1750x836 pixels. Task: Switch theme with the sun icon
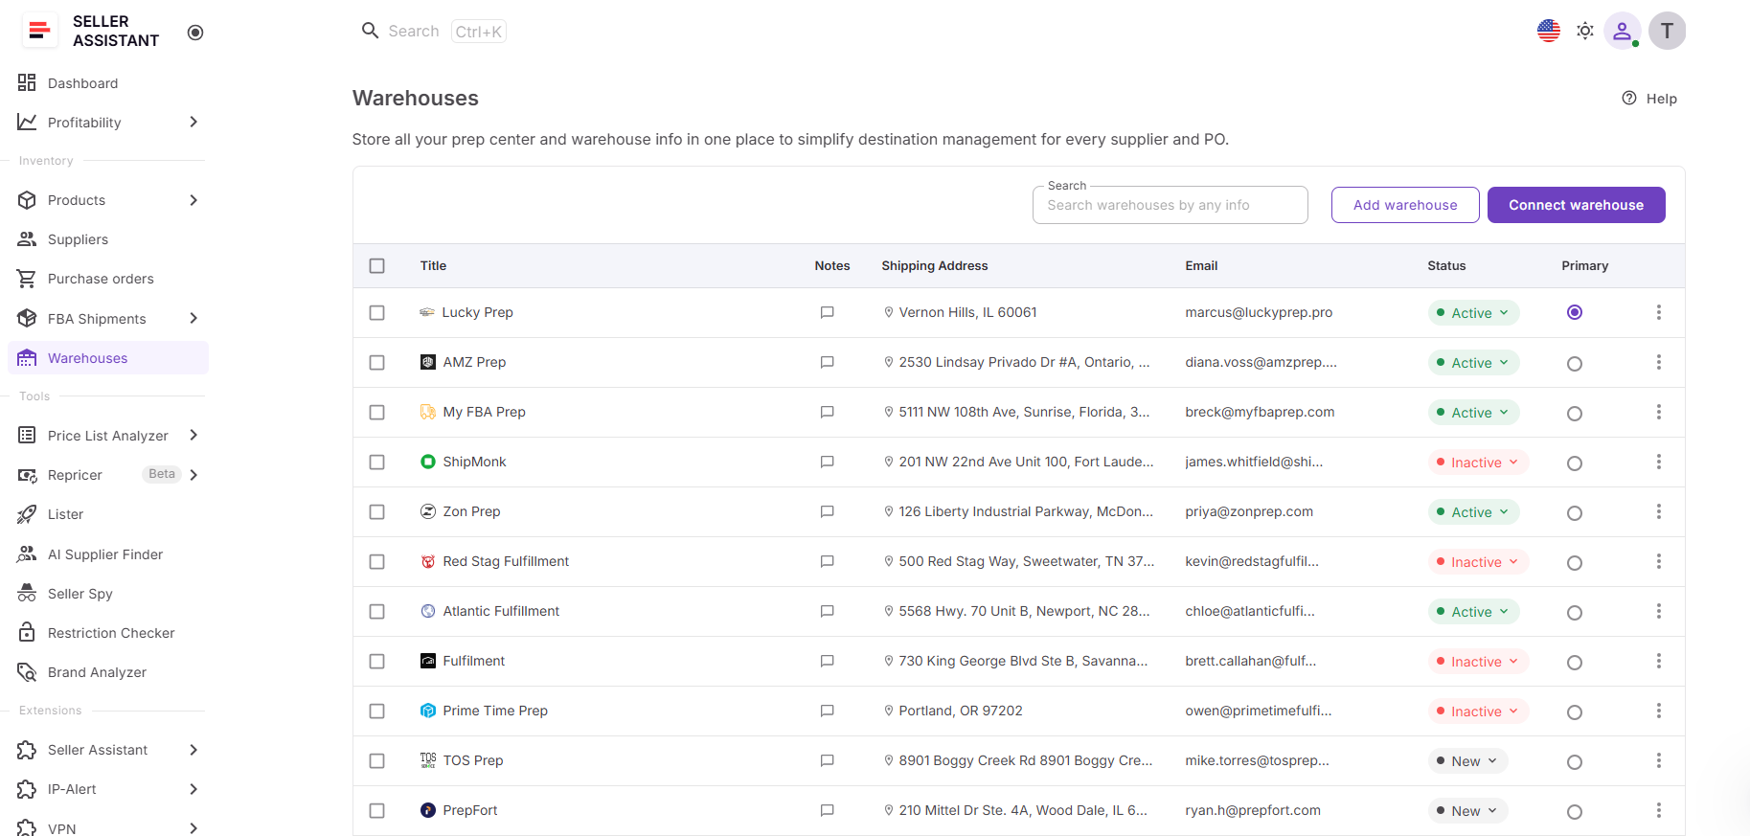click(1585, 31)
